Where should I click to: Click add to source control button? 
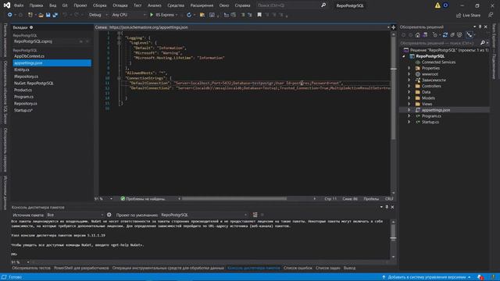427,277
